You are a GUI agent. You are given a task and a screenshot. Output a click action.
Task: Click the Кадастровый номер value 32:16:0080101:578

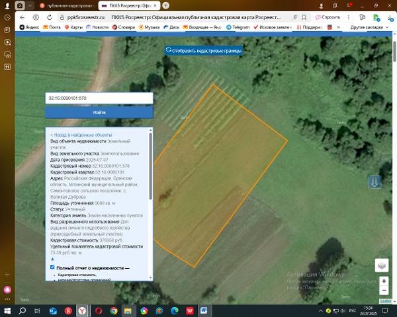[x=111, y=166]
